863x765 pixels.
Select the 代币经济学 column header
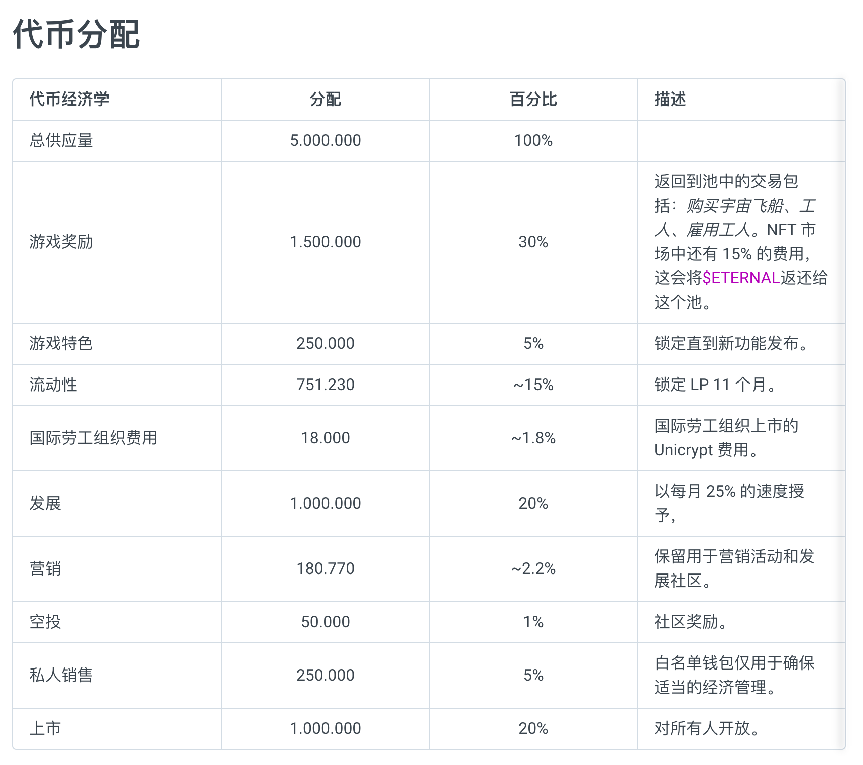[69, 99]
